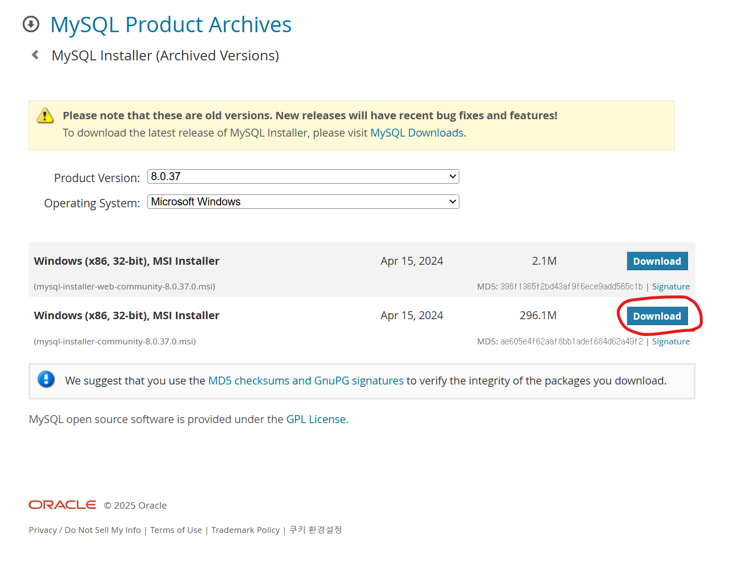The width and height of the screenshot is (738, 576).
Task: Click the Apr 15, 2024 date in the 2.1M installer row
Action: (x=412, y=261)
